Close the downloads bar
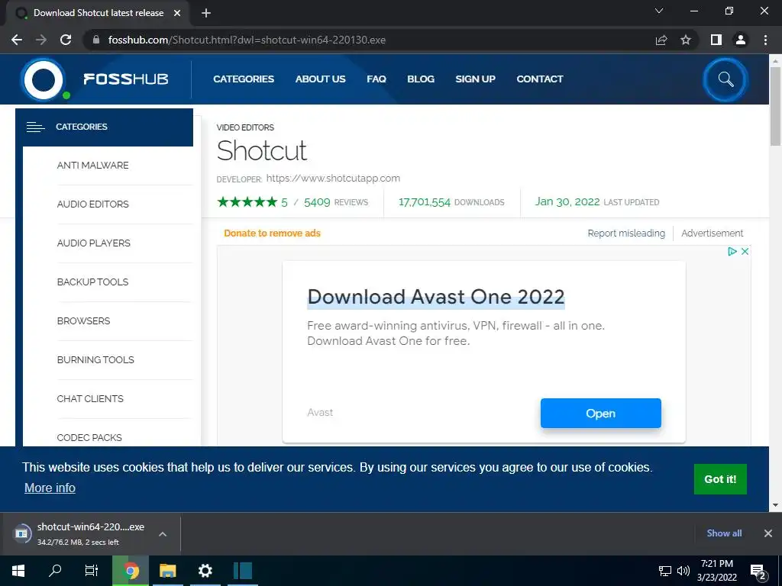Viewport: 782px width, 586px height. coord(768,533)
